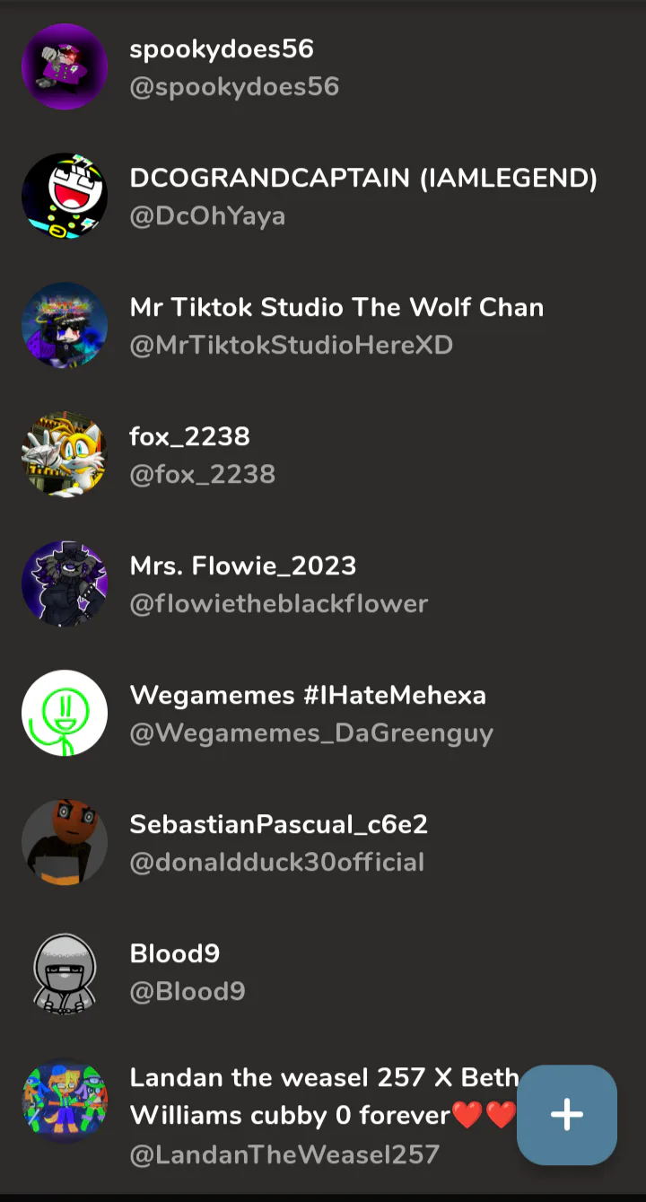The image size is (646, 1202).
Task: Tap the green stick figure Wegamemes avatar
Action: pos(65,713)
